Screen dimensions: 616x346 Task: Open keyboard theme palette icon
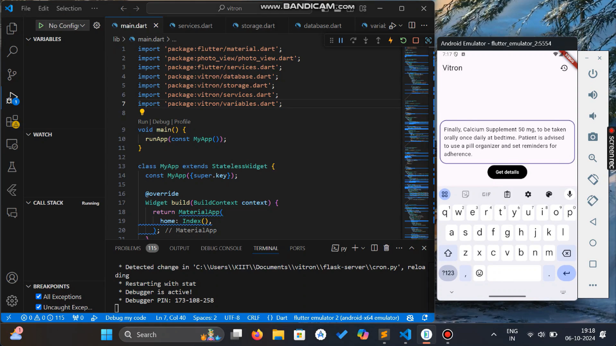(x=549, y=194)
